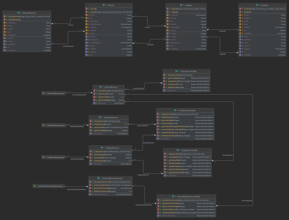This screenshot has width=289, height=220.
Task: Click the interface icon on SubjectRepository node
Action: 43,157
